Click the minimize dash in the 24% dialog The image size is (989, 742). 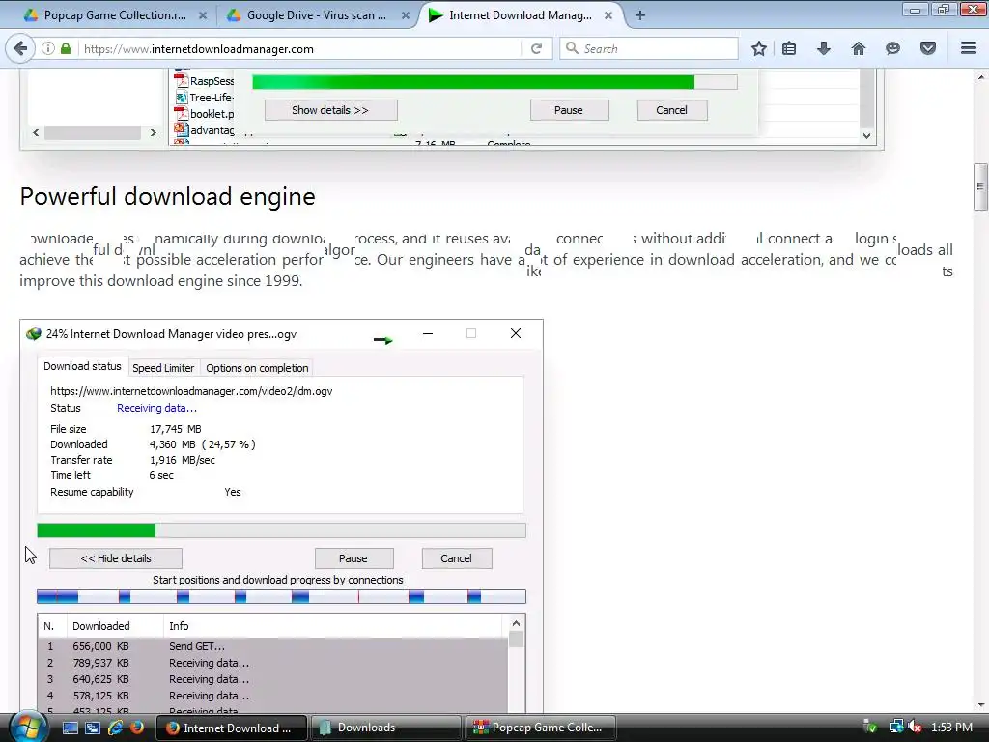[x=428, y=333]
